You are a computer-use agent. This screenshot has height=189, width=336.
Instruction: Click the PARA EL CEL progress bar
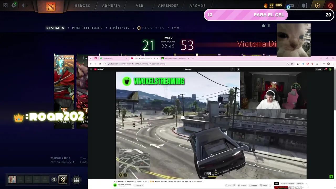[269, 15]
